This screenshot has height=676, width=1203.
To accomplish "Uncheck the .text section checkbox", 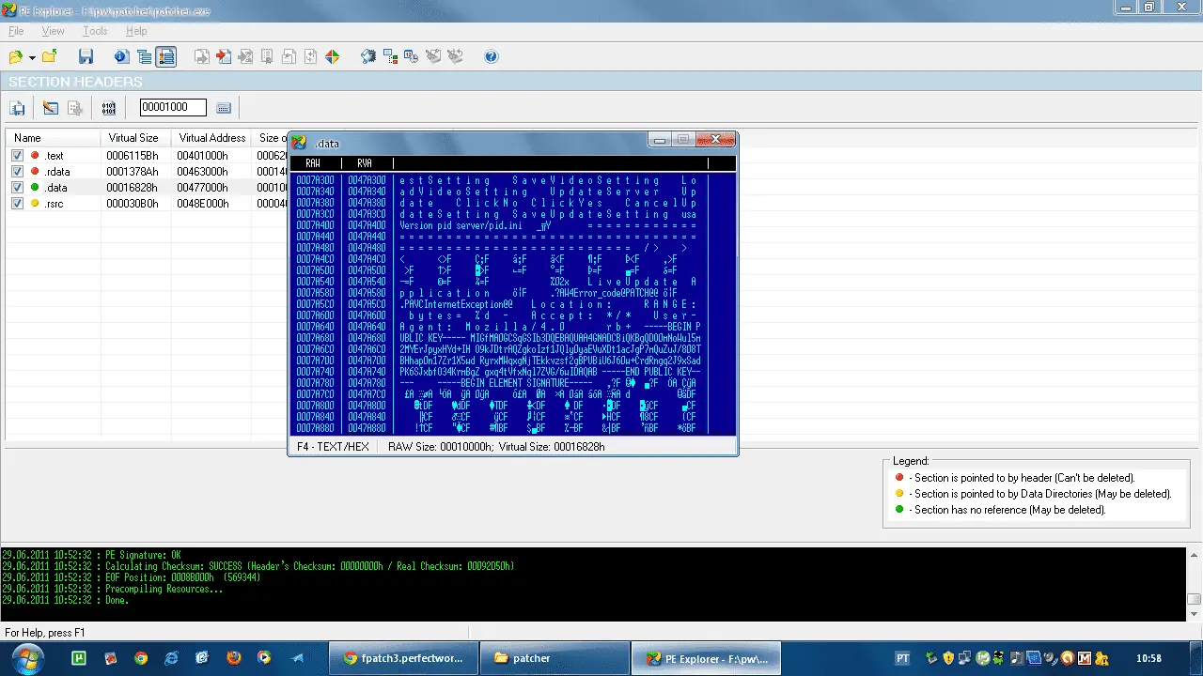I will tap(17, 156).
